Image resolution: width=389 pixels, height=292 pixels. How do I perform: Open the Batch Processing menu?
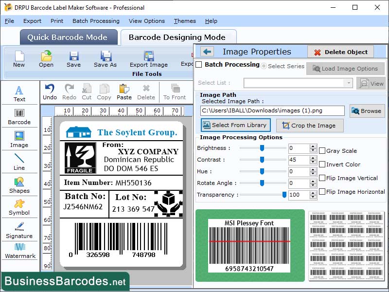(96, 21)
